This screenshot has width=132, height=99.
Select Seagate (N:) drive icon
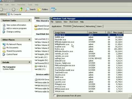36,60
